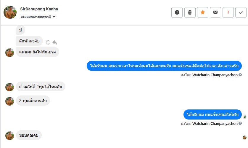Click the red exclamation priority icon

click(x=228, y=12)
